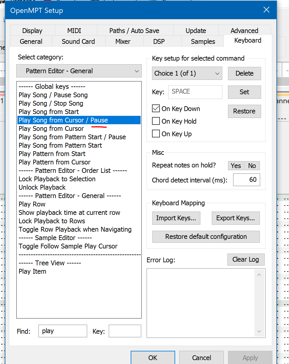Close the OpenMPT Setup dialog
Image resolution: width=289 pixels, height=364 pixels.
[266, 10]
